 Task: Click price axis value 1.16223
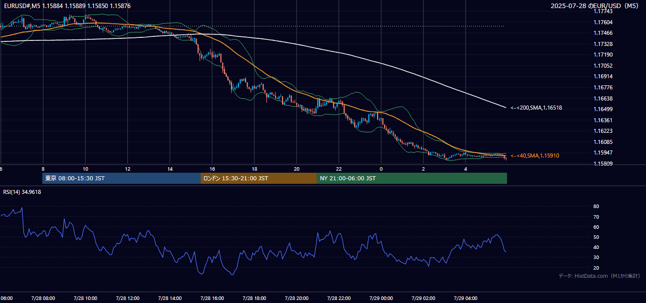[603, 131]
